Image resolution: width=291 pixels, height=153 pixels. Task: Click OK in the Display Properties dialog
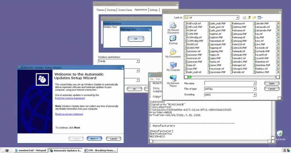134,89
